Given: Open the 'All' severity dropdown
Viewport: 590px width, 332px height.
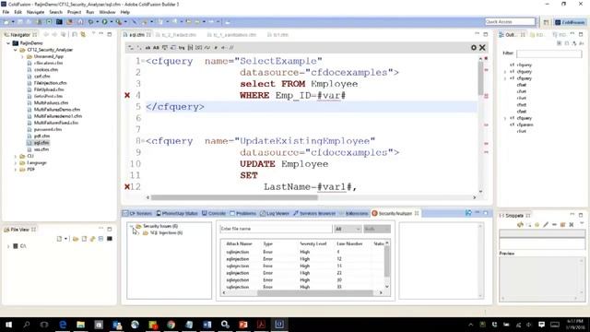Looking at the screenshot, I should [348, 229].
